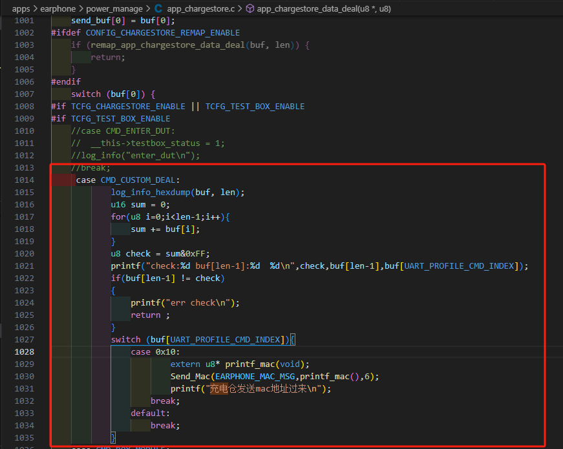Click line number 1028 in gutter
563x449 pixels.
coord(25,351)
